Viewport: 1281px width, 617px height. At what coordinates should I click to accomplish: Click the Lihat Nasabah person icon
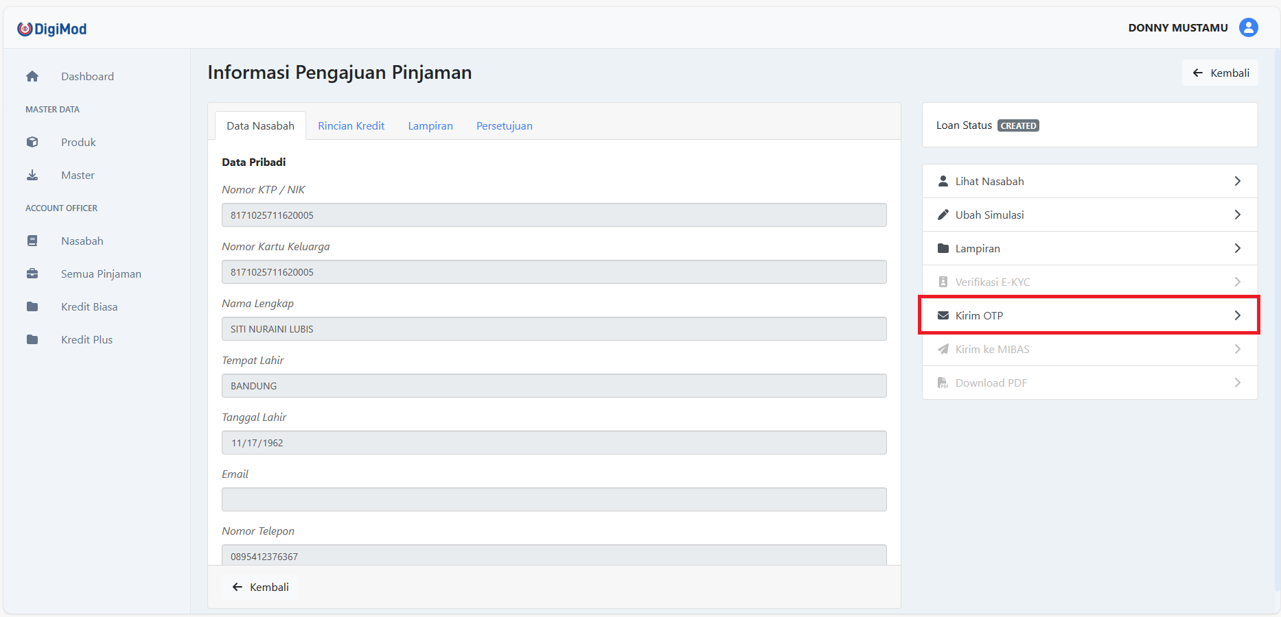coord(943,182)
